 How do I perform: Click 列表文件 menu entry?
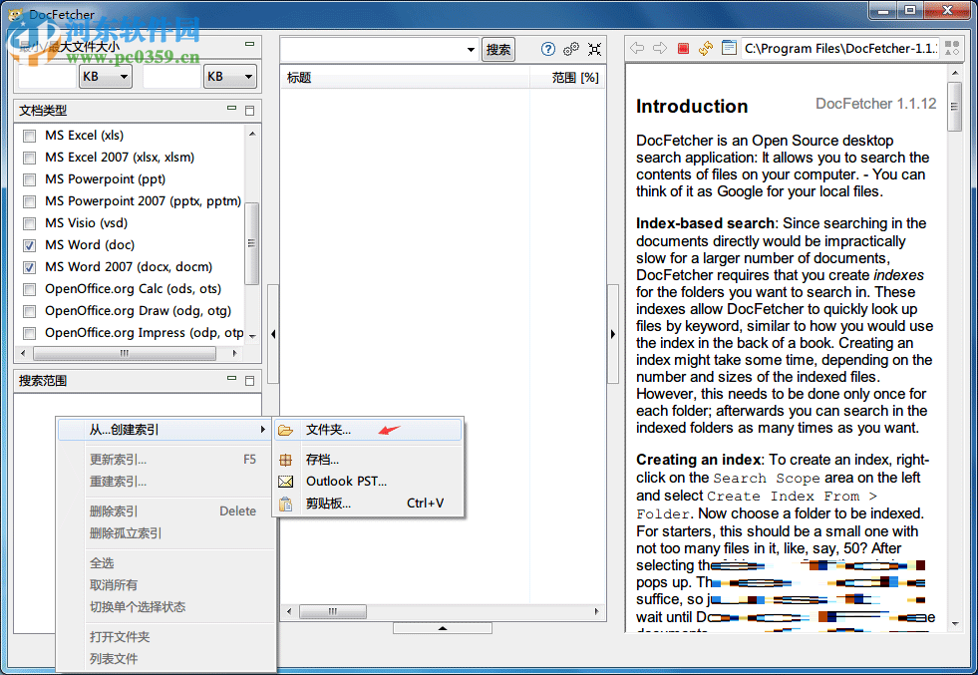(165, 659)
